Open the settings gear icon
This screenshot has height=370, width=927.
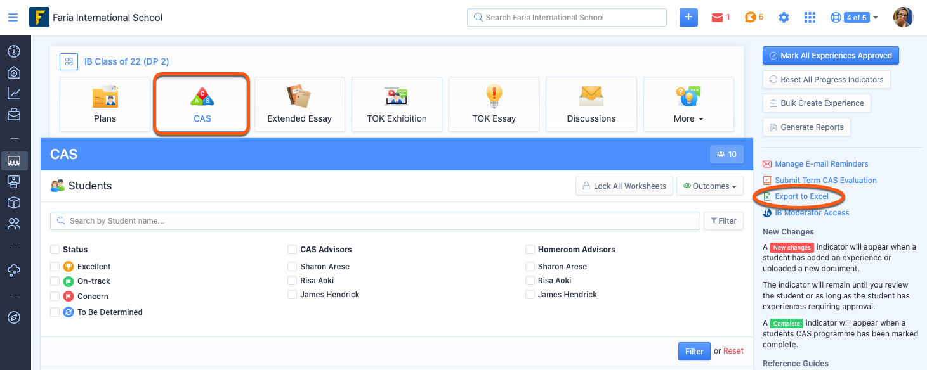tap(784, 18)
